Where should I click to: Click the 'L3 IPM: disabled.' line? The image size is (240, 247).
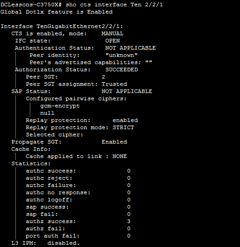coord(45,243)
